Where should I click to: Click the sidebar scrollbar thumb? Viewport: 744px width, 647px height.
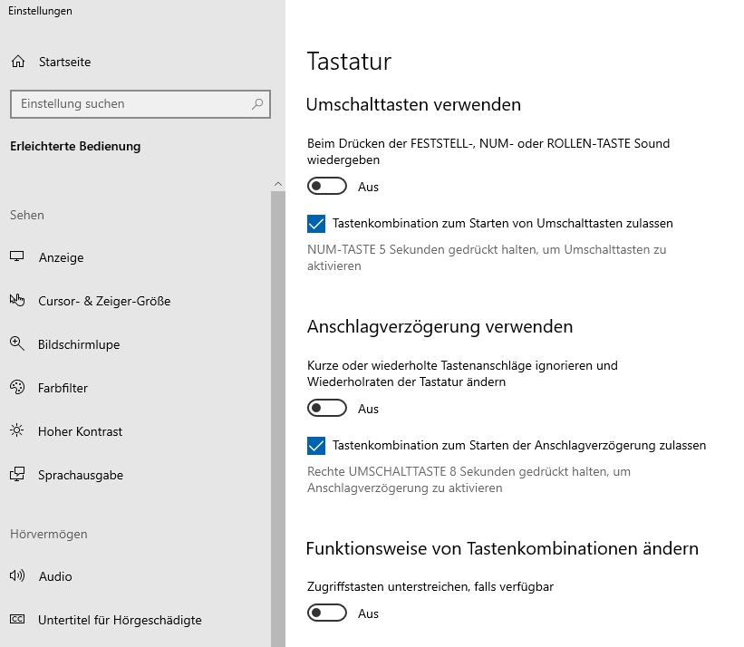(278, 419)
